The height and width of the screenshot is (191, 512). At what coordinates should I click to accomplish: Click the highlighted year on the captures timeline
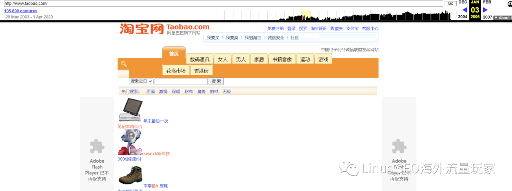tap(306, 15)
